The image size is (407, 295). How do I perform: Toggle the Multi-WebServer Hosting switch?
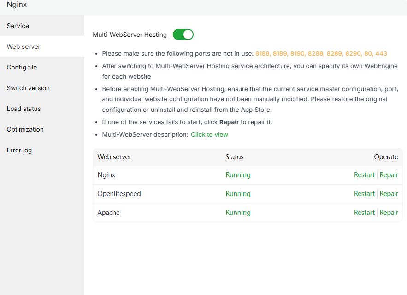183,35
